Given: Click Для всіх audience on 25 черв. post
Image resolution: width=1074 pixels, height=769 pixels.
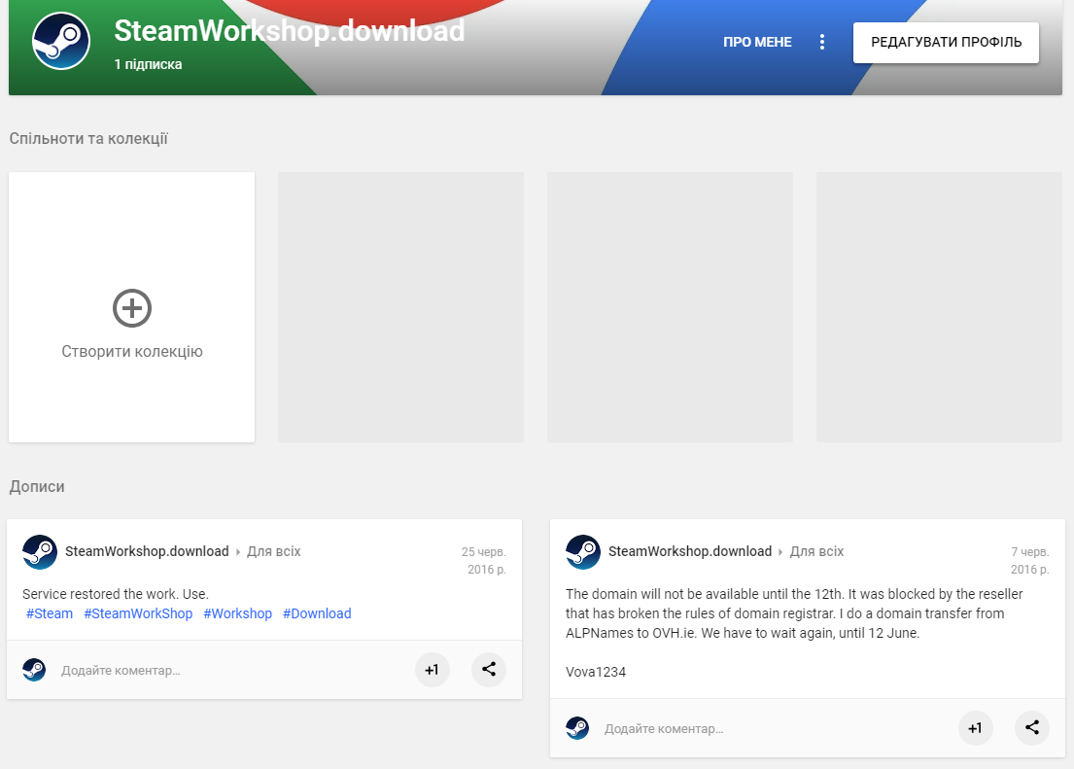Looking at the screenshot, I should [273, 552].
